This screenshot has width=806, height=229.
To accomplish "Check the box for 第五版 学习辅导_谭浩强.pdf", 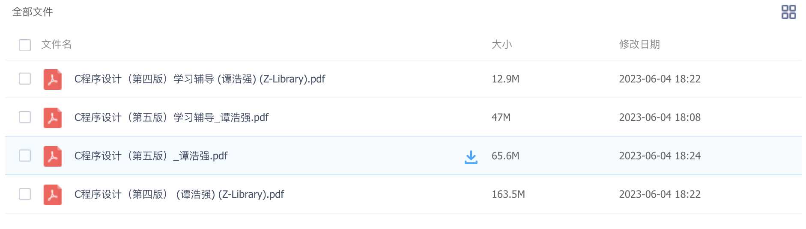I will pos(25,117).
